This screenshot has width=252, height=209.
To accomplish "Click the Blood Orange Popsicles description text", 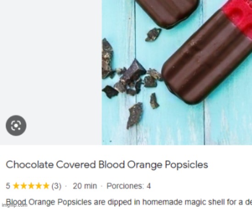I will coord(129,202).
